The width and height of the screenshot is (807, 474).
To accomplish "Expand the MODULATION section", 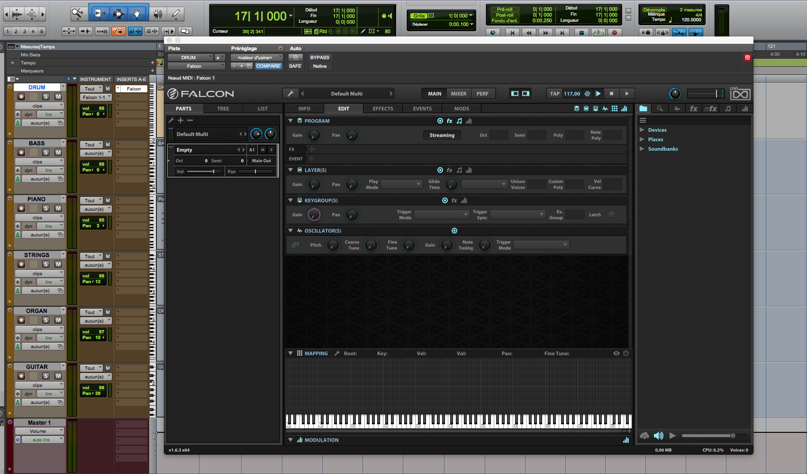I will pos(290,440).
